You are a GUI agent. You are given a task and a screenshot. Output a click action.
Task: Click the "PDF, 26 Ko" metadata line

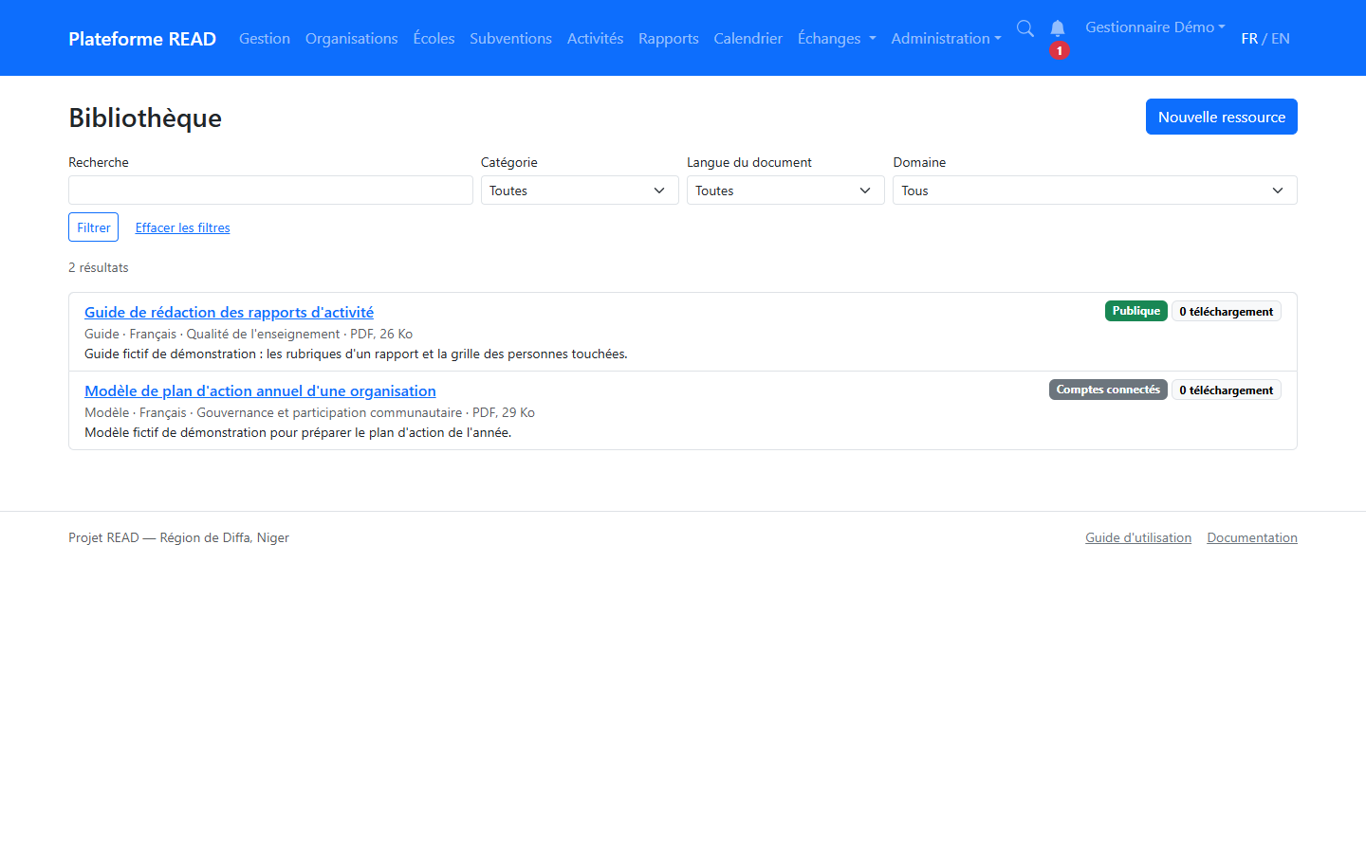[249, 334]
